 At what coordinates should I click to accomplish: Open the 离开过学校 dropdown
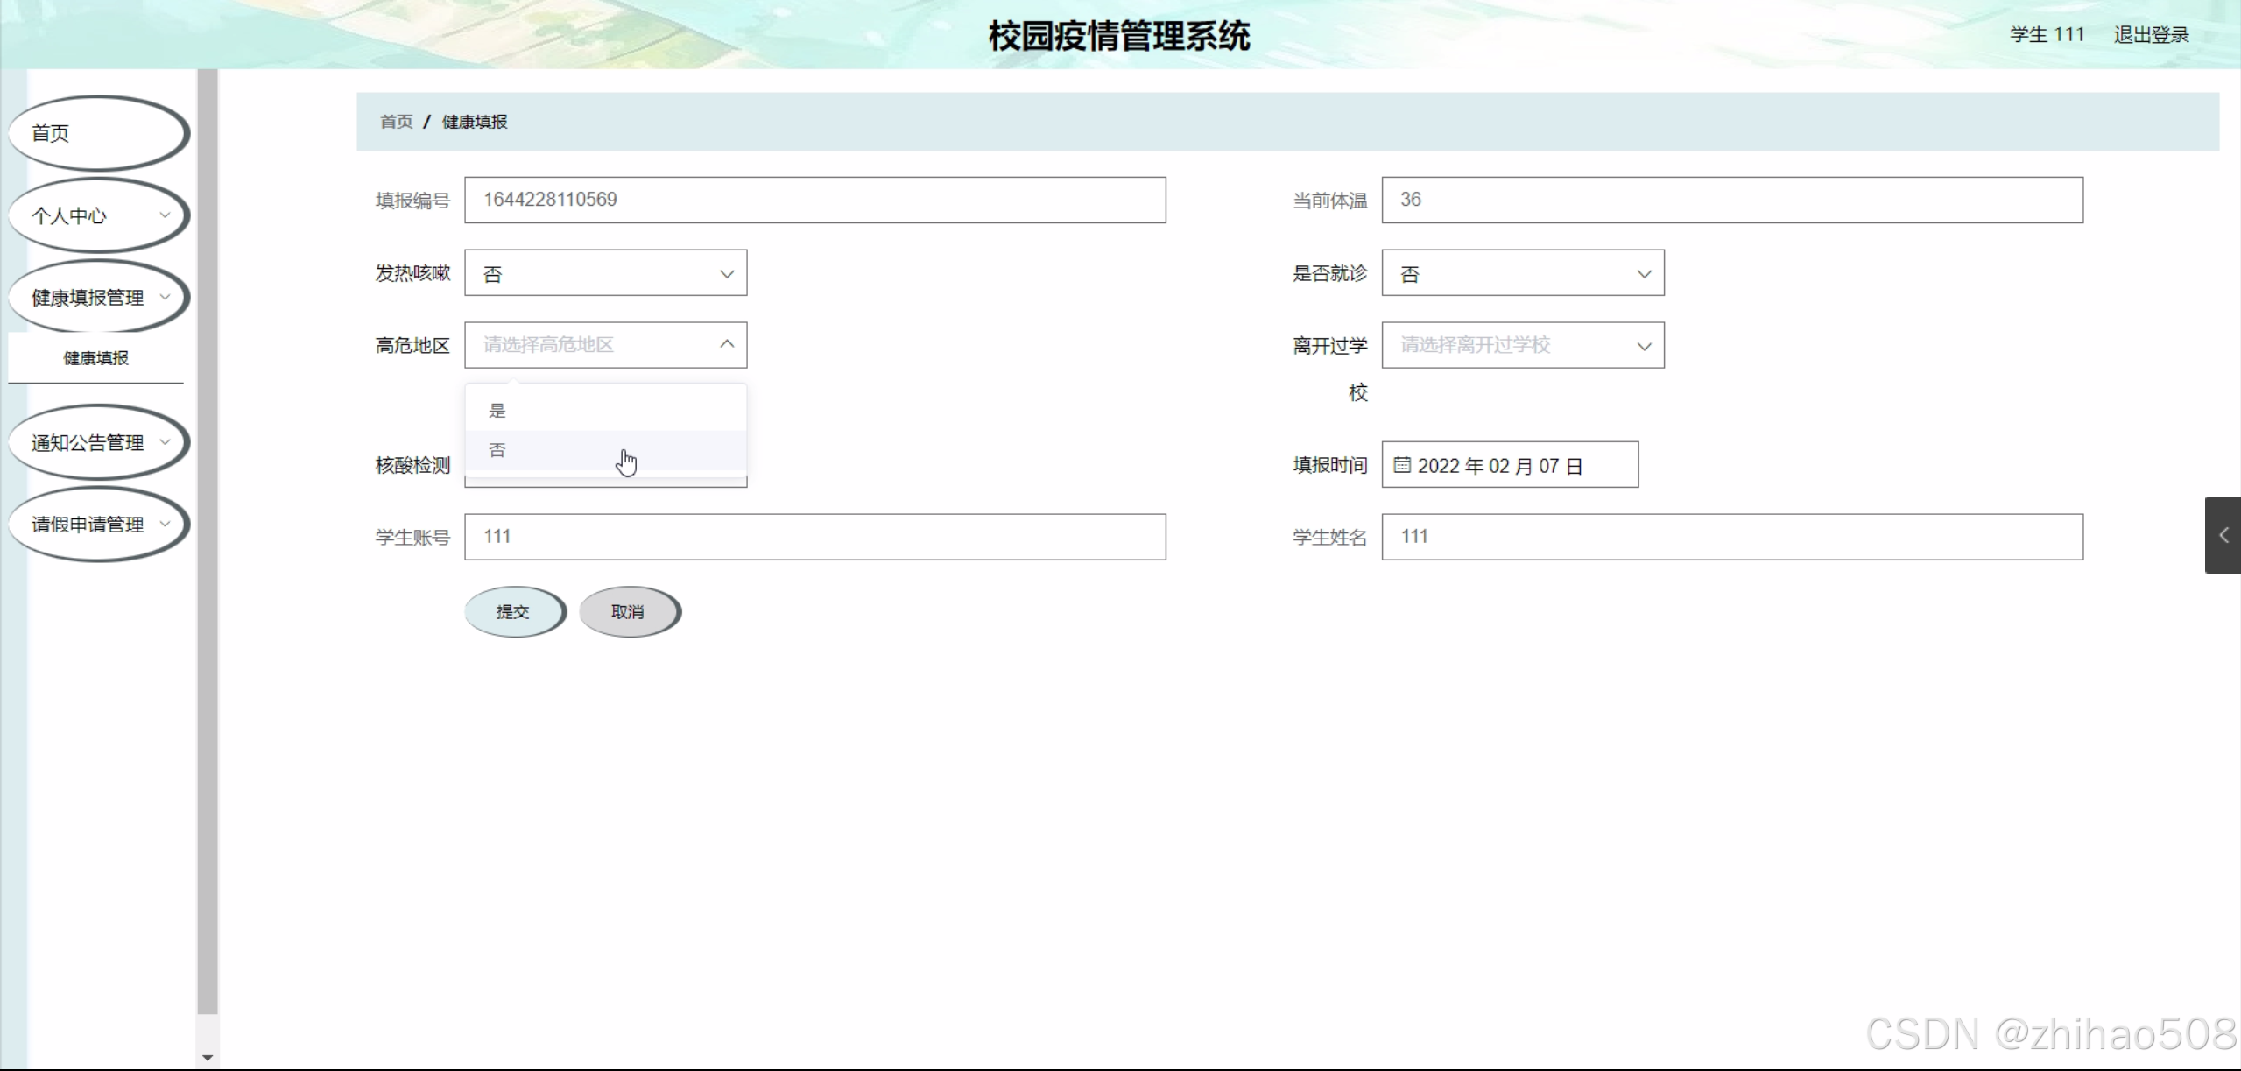1522,345
